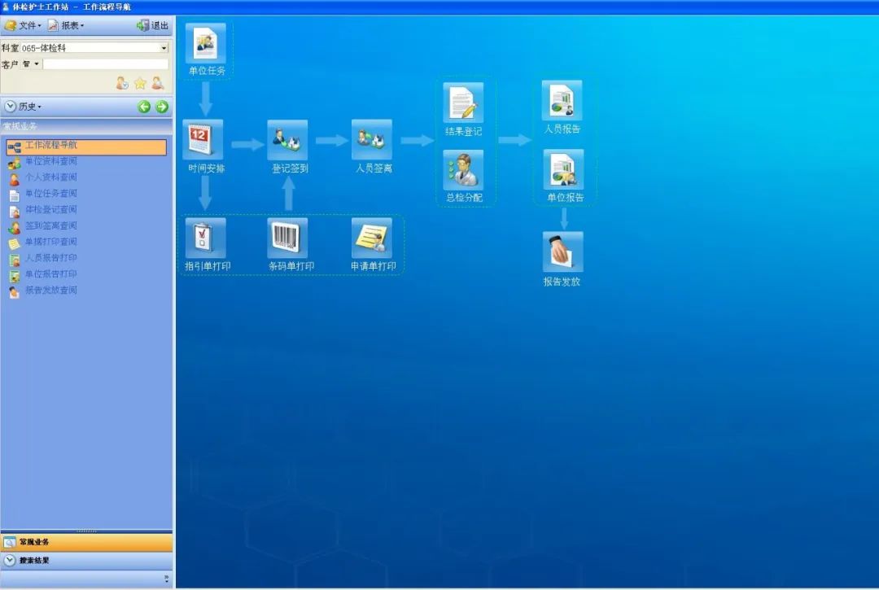Open 申请单打印 icon

tap(371, 238)
